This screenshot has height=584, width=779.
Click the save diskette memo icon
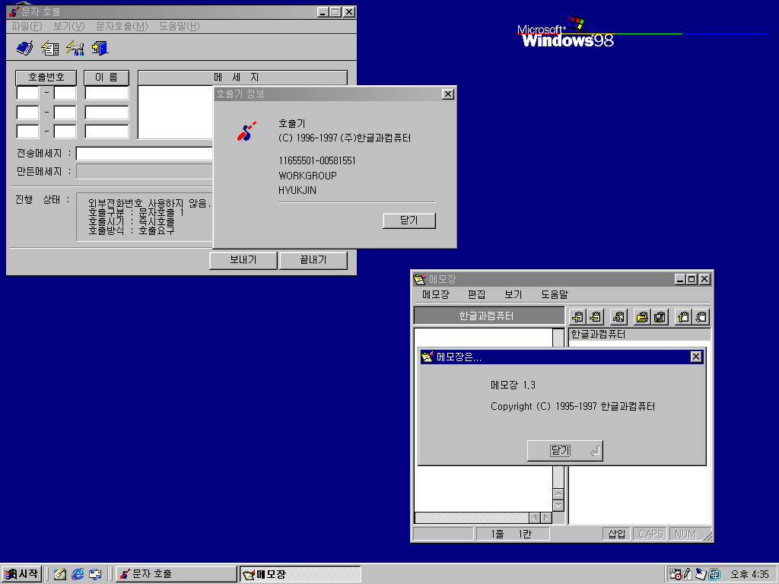pyautogui.click(x=660, y=317)
